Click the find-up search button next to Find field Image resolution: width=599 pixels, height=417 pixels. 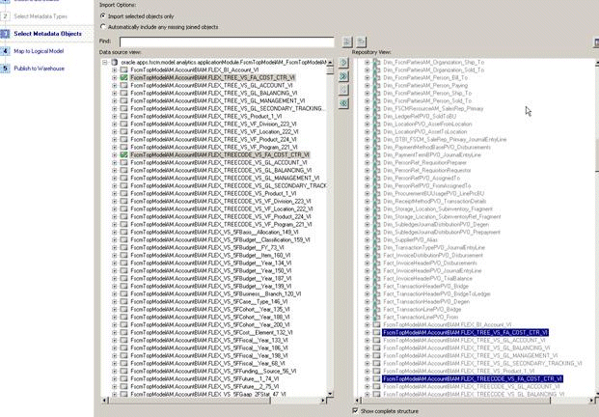coord(361,42)
